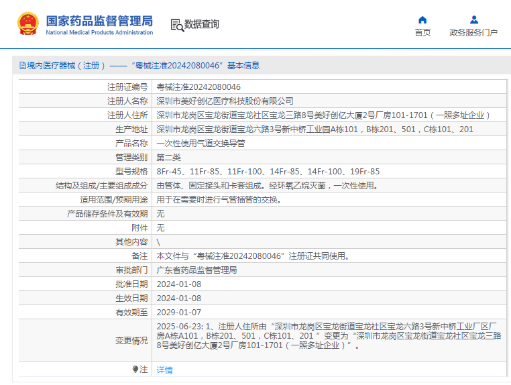The width and height of the screenshot is (511, 385).
Task: Open 政务服务门户 label
Action: [x=473, y=33]
